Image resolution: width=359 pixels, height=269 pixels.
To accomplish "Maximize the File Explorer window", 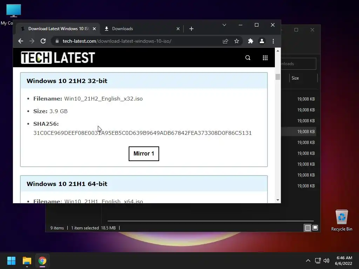I will 296,30.
